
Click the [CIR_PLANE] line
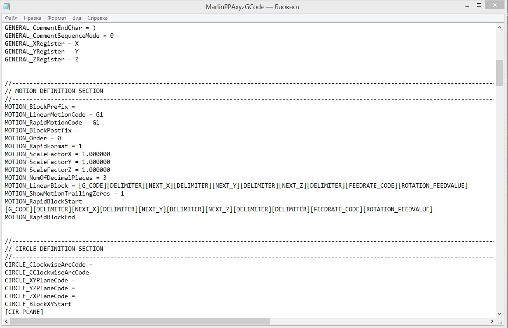24,312
